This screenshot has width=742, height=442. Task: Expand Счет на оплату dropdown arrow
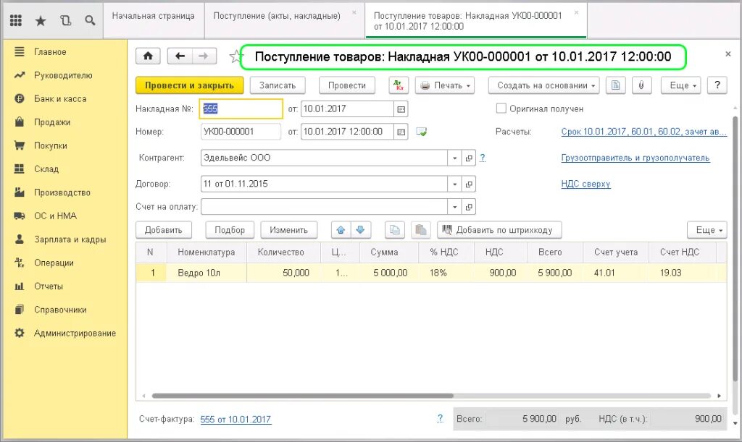(455, 207)
